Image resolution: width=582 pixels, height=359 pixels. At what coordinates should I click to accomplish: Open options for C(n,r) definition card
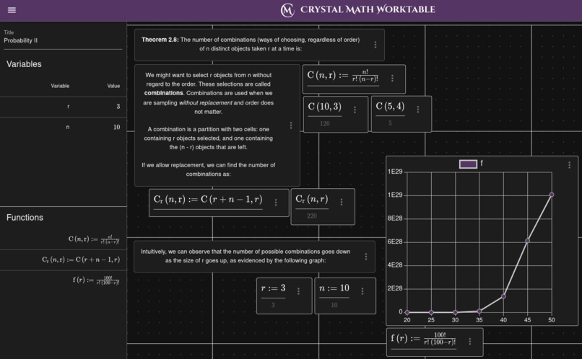pyautogui.click(x=392, y=78)
